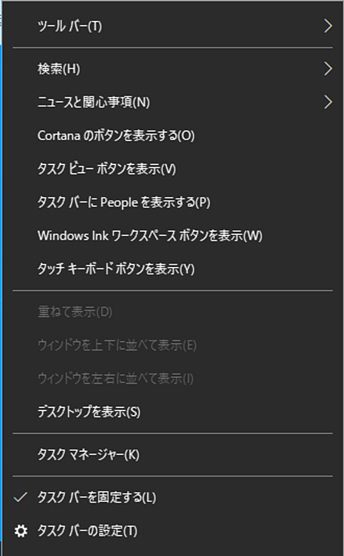Open タスク バーの設定(T)
Image resolution: width=344 pixels, height=556 pixels.
click(x=173, y=531)
